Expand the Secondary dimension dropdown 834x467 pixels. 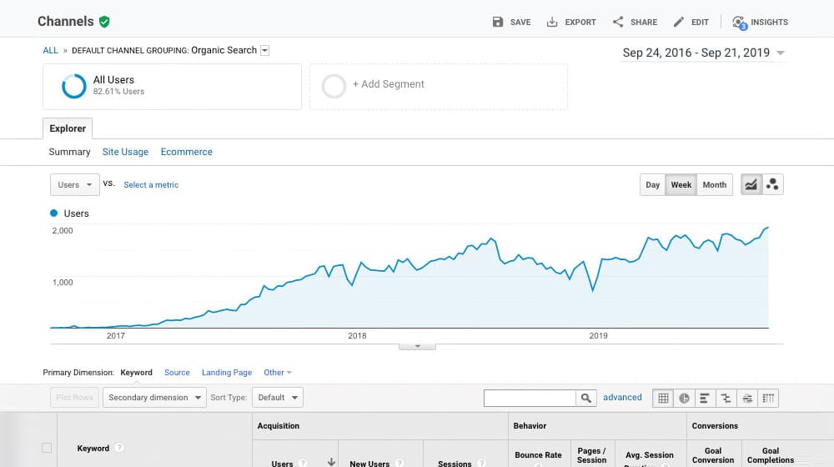pyautogui.click(x=154, y=398)
